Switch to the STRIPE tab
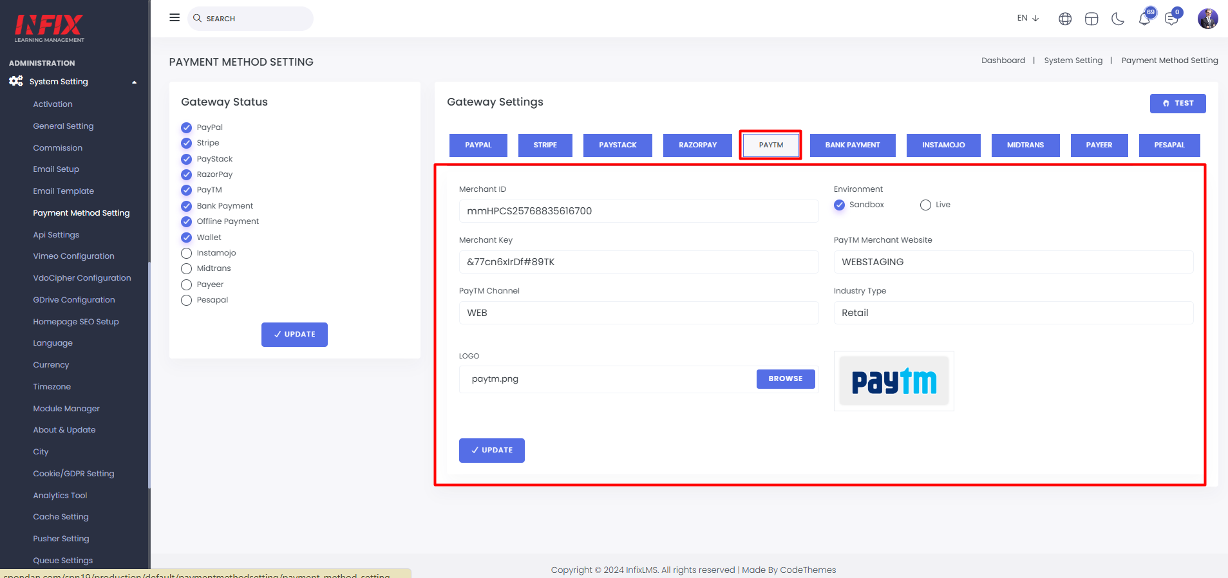Screen dimensions: 1228x578 [x=545, y=145]
